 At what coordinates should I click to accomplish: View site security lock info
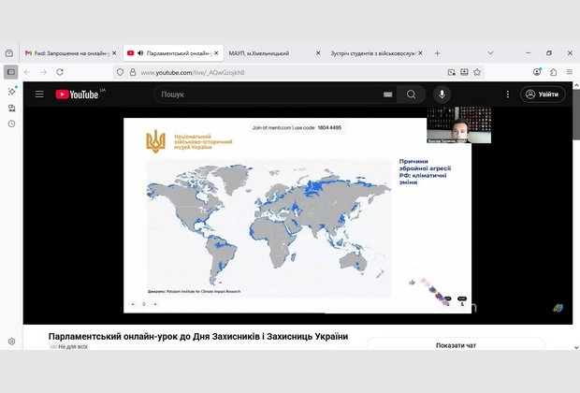coord(133,72)
